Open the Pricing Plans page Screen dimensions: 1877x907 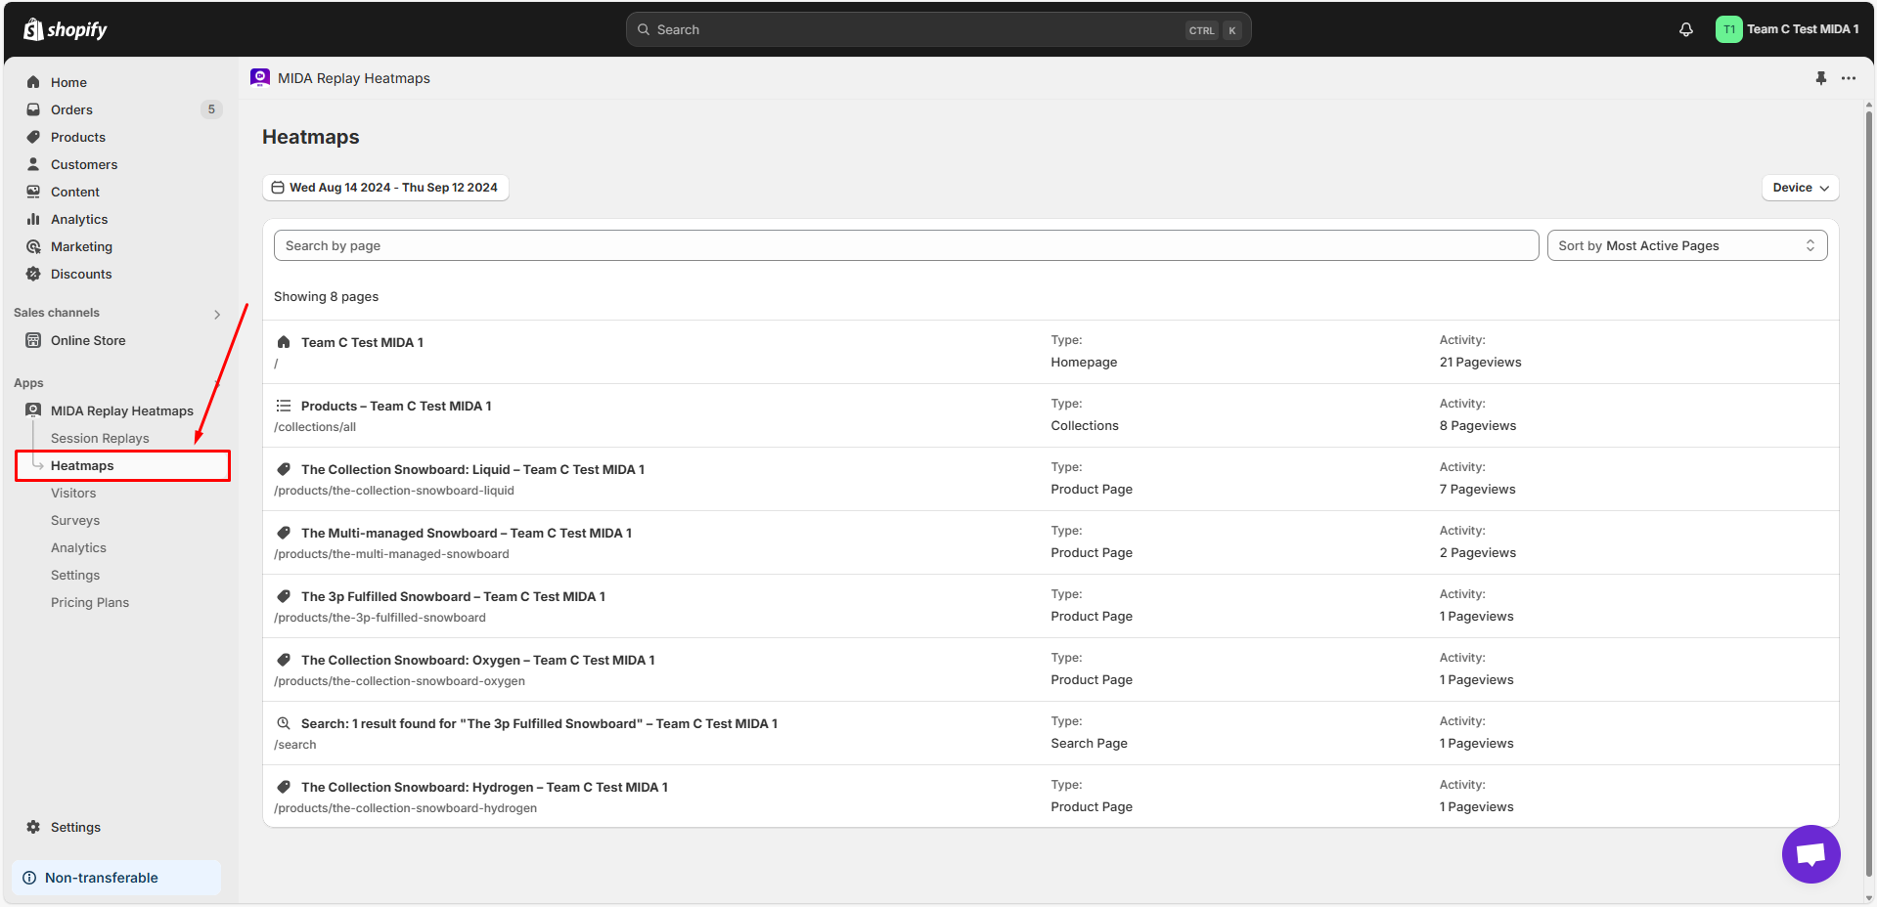90,602
